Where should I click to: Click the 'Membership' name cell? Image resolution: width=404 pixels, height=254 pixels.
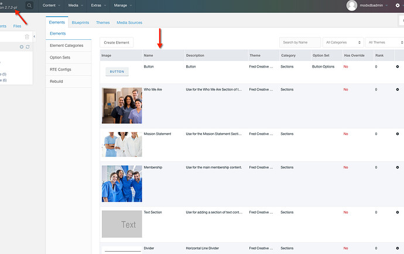click(x=153, y=168)
